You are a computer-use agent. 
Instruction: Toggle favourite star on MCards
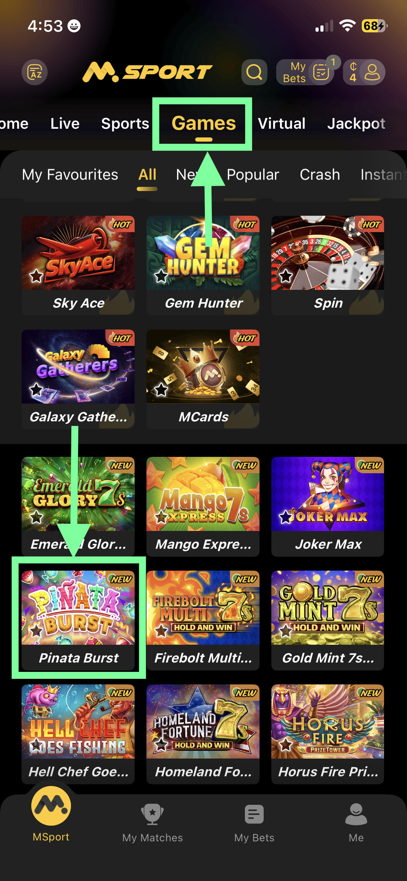161,390
